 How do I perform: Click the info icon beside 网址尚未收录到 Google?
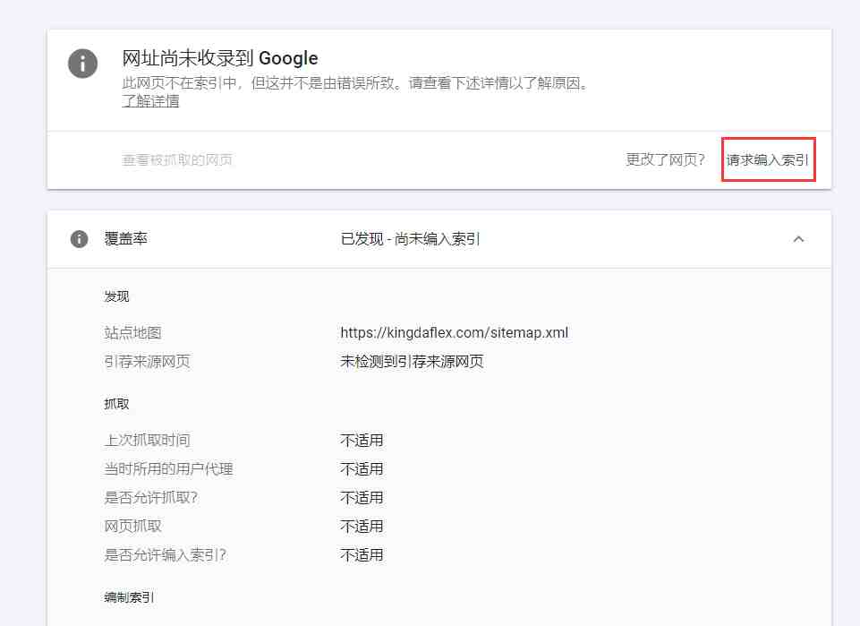point(83,64)
